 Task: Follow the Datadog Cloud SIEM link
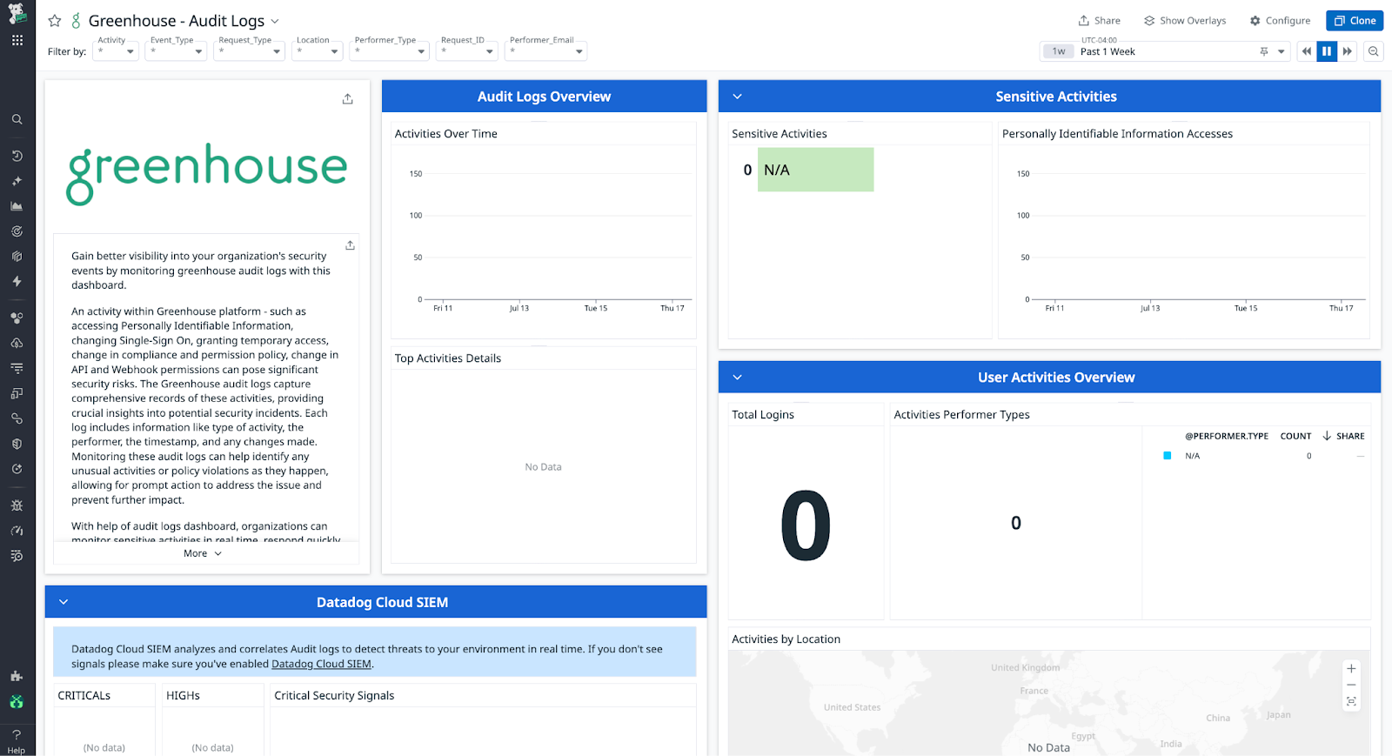pyautogui.click(x=321, y=664)
